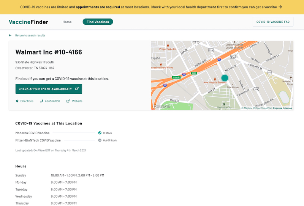The width and height of the screenshot is (304, 206).
Task: Click Return to search results link
Action: (x=30, y=35)
